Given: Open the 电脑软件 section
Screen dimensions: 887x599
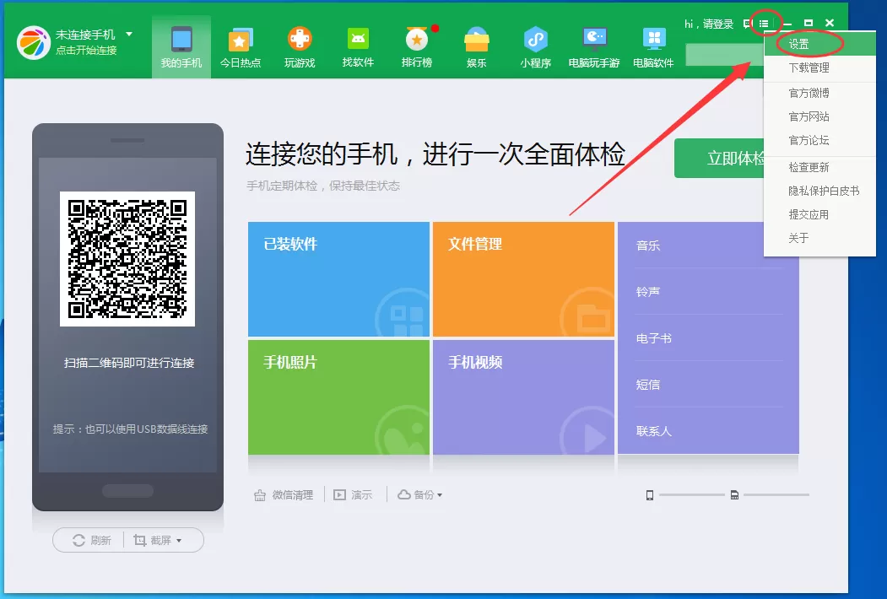Looking at the screenshot, I should [653, 47].
